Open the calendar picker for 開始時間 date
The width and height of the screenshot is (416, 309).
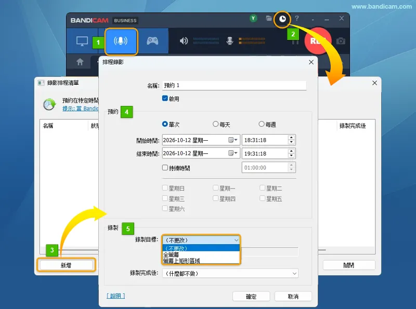[x=232, y=140]
